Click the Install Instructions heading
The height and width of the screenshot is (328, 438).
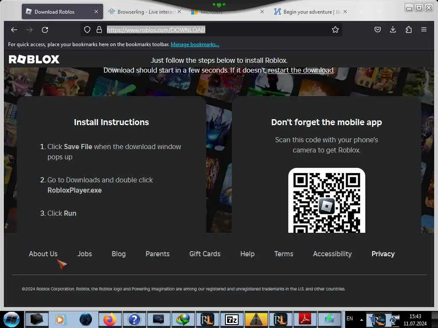(x=111, y=122)
